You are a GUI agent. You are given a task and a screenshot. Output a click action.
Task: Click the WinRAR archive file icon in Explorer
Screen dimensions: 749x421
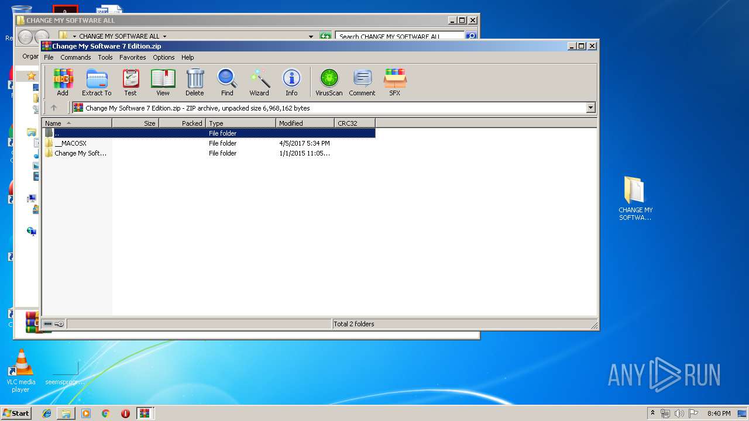[32, 322]
